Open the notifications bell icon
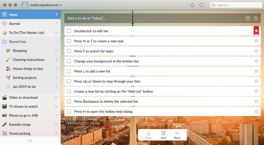 click(193, 5)
